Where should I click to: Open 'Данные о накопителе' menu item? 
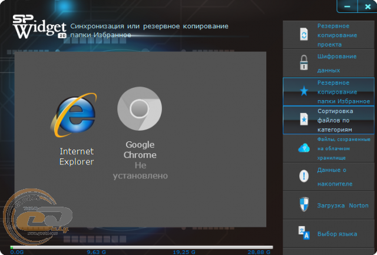[329, 177]
